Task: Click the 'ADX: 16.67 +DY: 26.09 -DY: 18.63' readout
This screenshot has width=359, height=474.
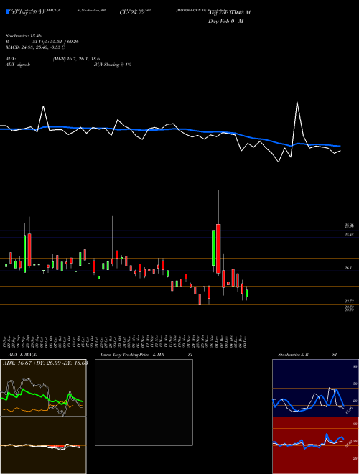Action: (x=45, y=363)
